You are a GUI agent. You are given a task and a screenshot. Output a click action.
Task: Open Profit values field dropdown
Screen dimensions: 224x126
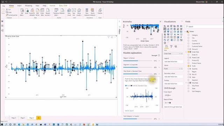(180, 69)
